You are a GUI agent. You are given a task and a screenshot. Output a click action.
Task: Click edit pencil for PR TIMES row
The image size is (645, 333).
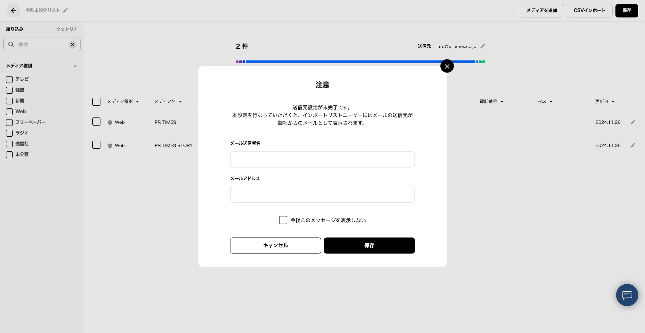coord(633,122)
